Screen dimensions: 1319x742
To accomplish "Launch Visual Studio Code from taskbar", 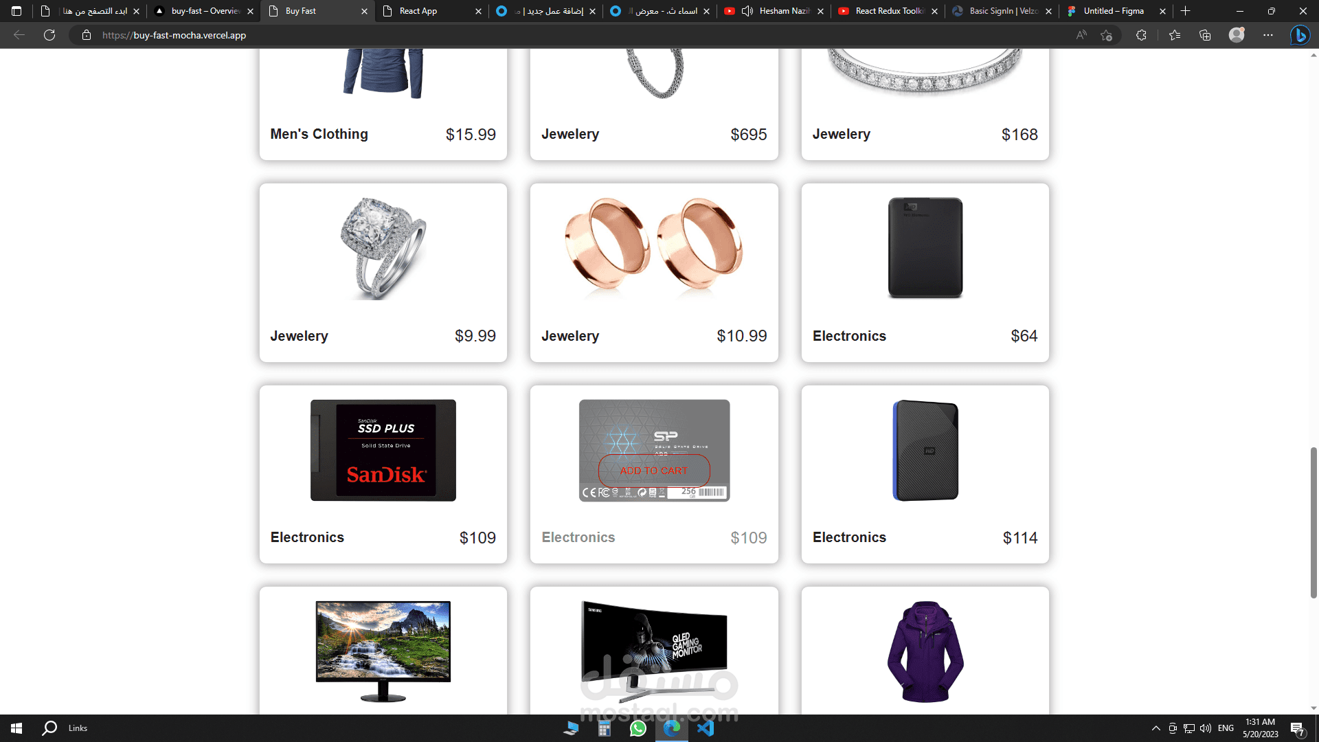I will [x=706, y=728].
